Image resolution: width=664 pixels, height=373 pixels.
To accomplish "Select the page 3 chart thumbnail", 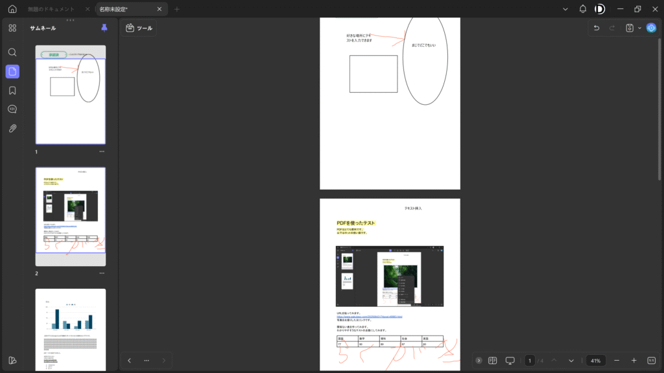I will point(70,329).
